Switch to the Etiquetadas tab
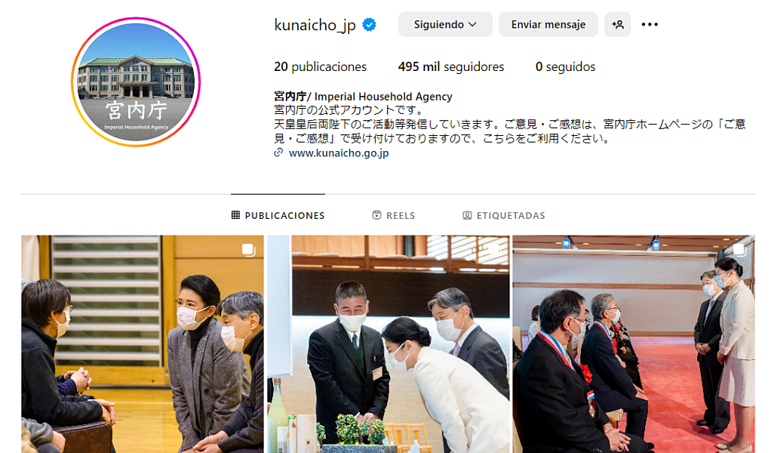The height and width of the screenshot is (453, 777). tap(503, 215)
